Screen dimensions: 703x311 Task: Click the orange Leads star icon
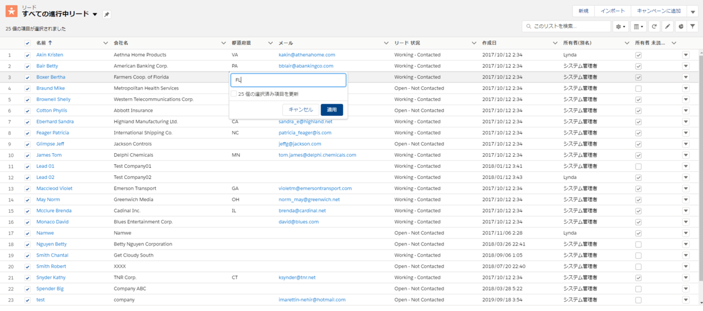point(12,12)
